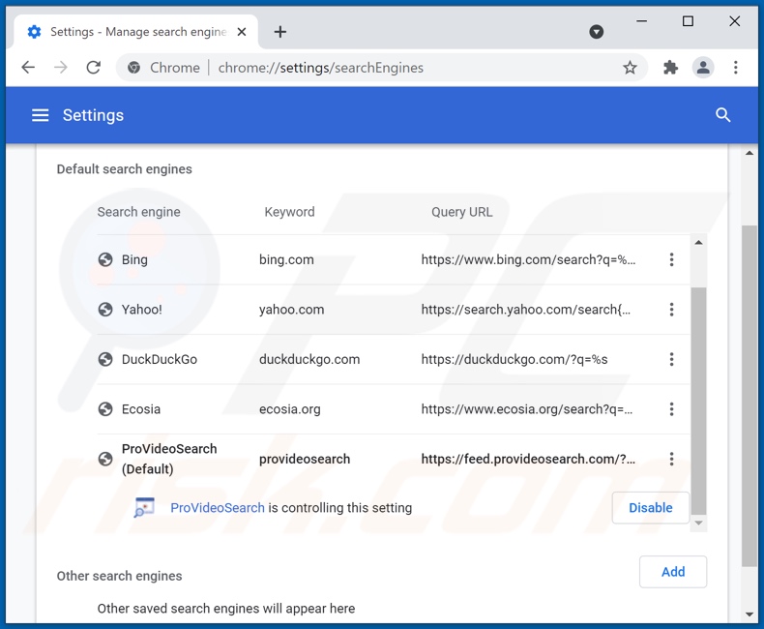Open more actions for Yahoo!
764x629 pixels.
click(671, 309)
